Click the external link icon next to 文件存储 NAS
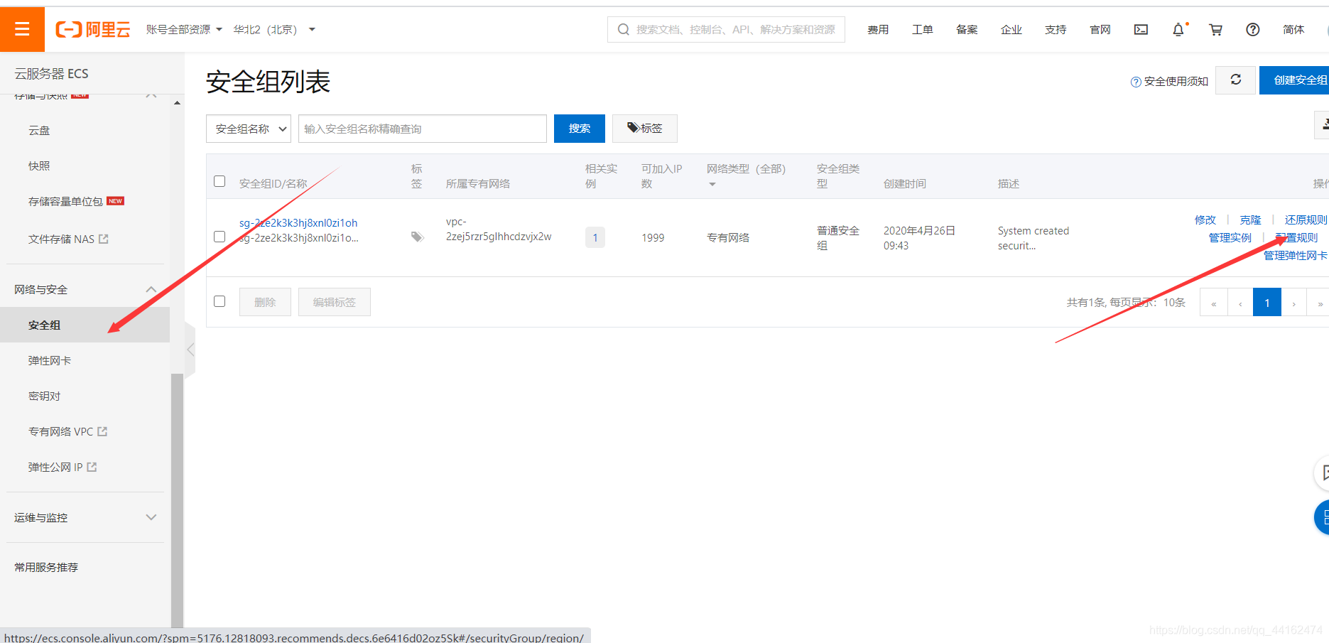 pos(104,239)
